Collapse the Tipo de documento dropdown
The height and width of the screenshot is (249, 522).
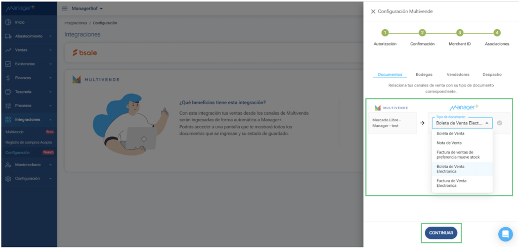tap(487, 123)
